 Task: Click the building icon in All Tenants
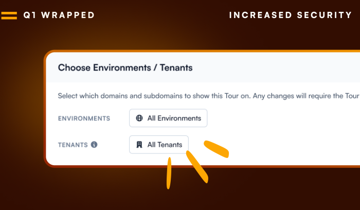139,145
